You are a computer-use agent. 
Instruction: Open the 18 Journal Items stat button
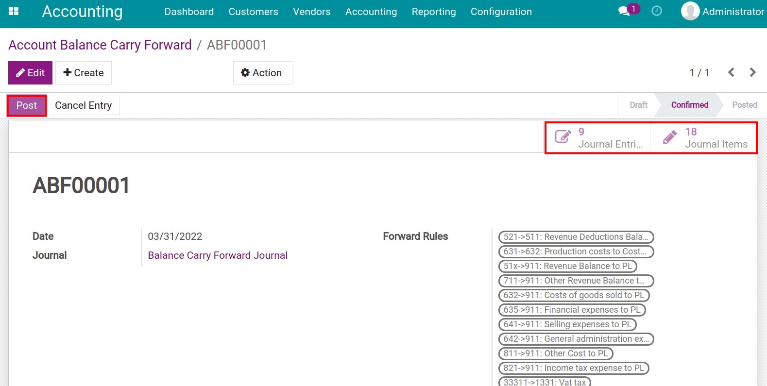click(703, 138)
